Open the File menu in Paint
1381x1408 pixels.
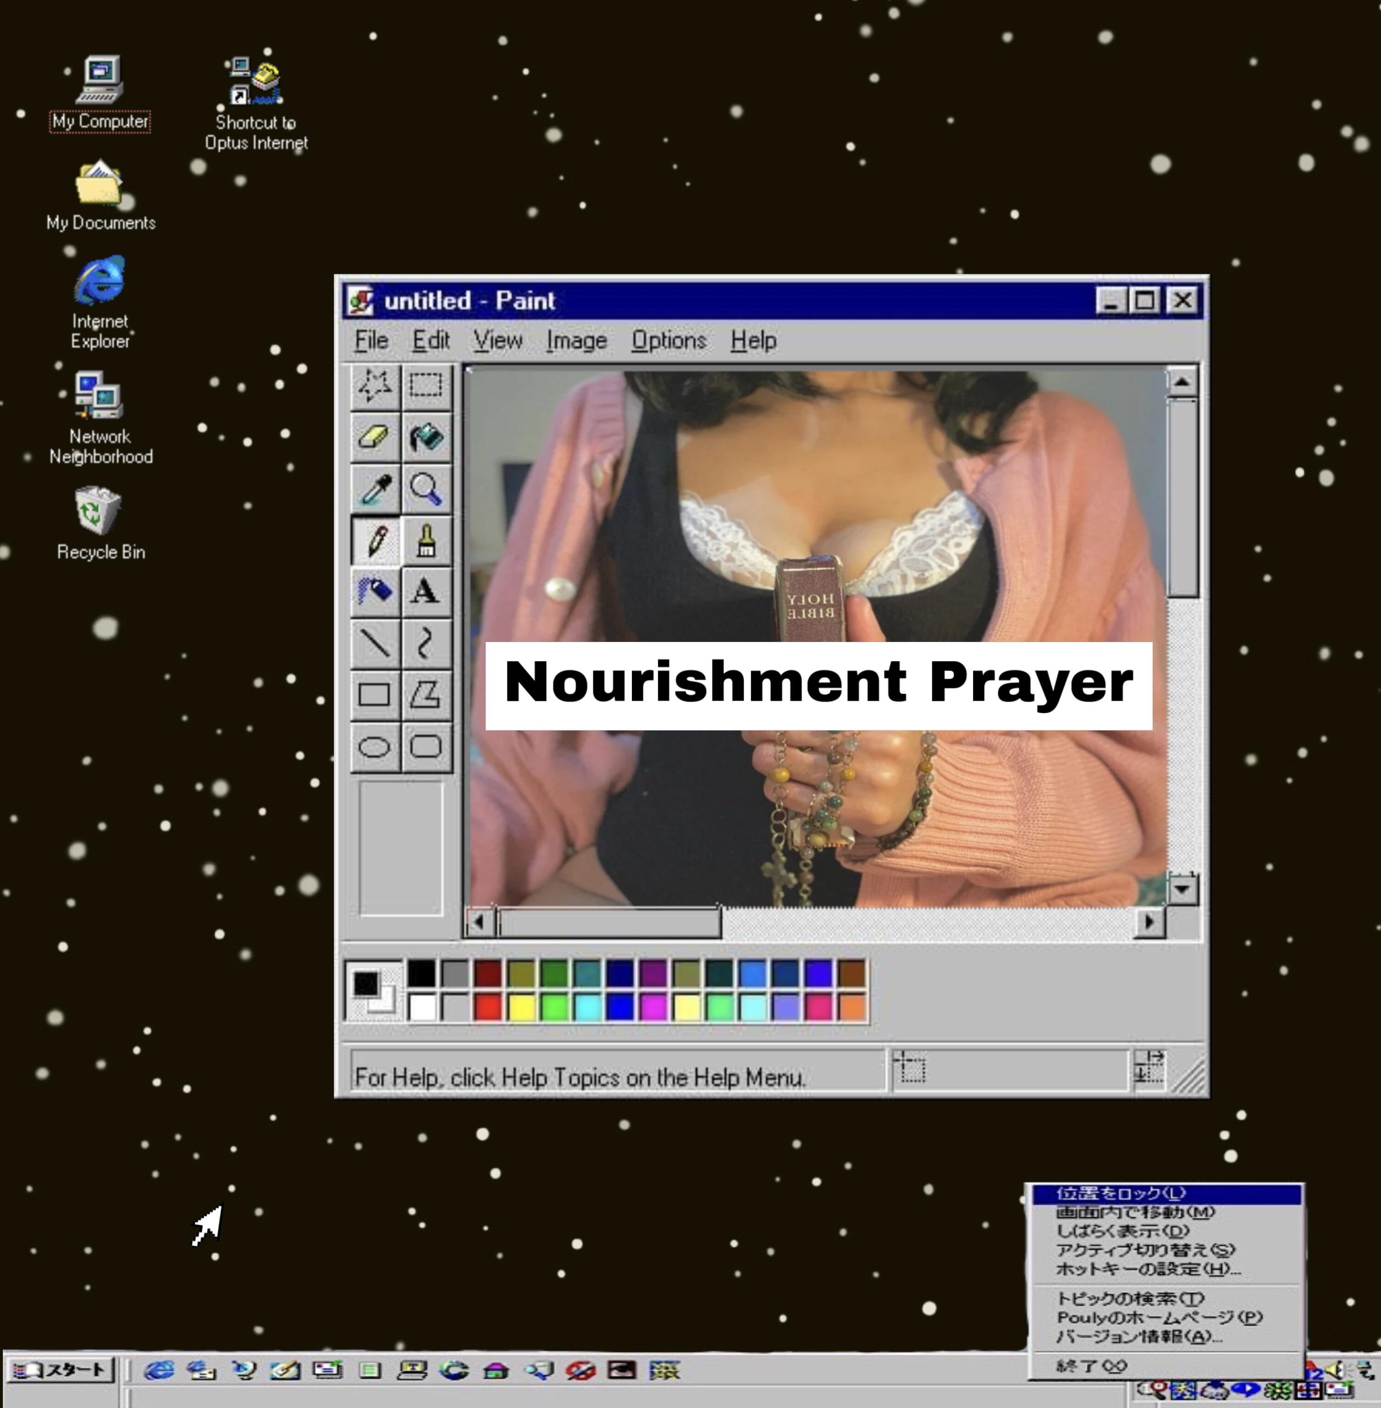tap(372, 340)
